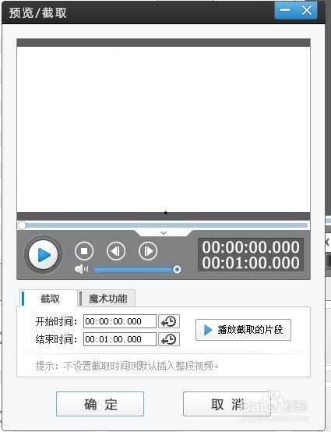331x432 pixels.
Task: Click the video progress bar track
Action: tap(164, 225)
